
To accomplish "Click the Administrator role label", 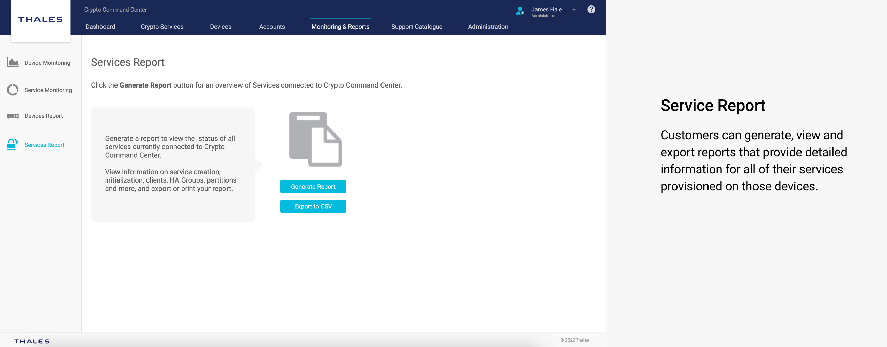I will (543, 16).
